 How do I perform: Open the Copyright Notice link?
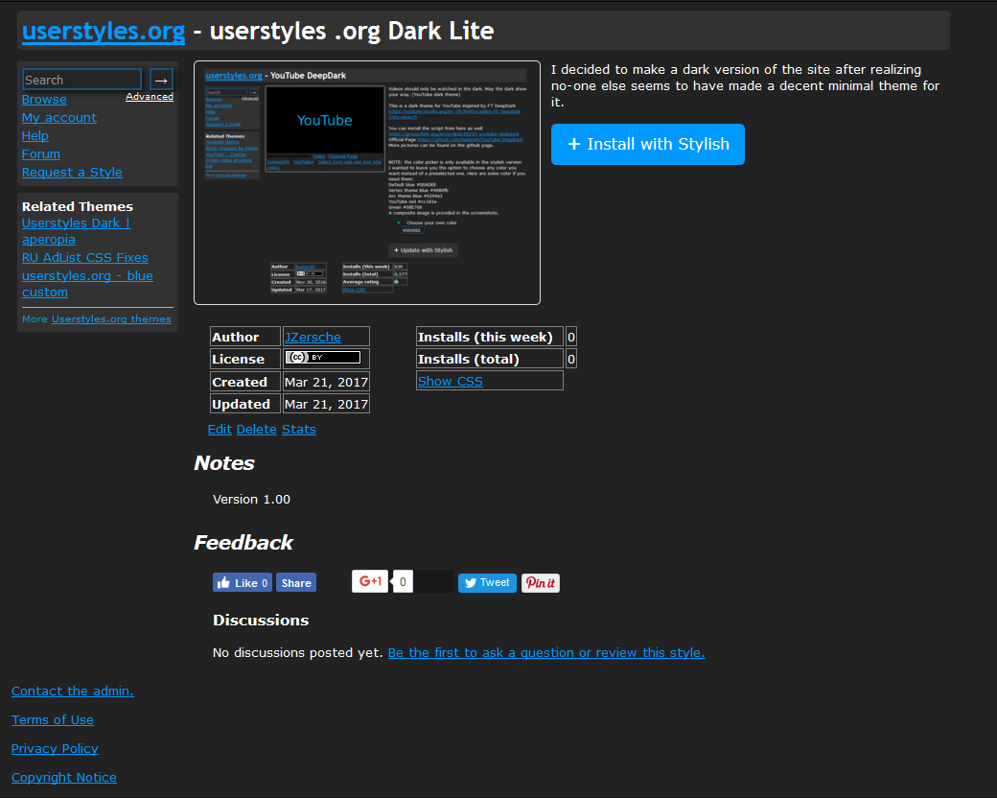click(x=63, y=777)
